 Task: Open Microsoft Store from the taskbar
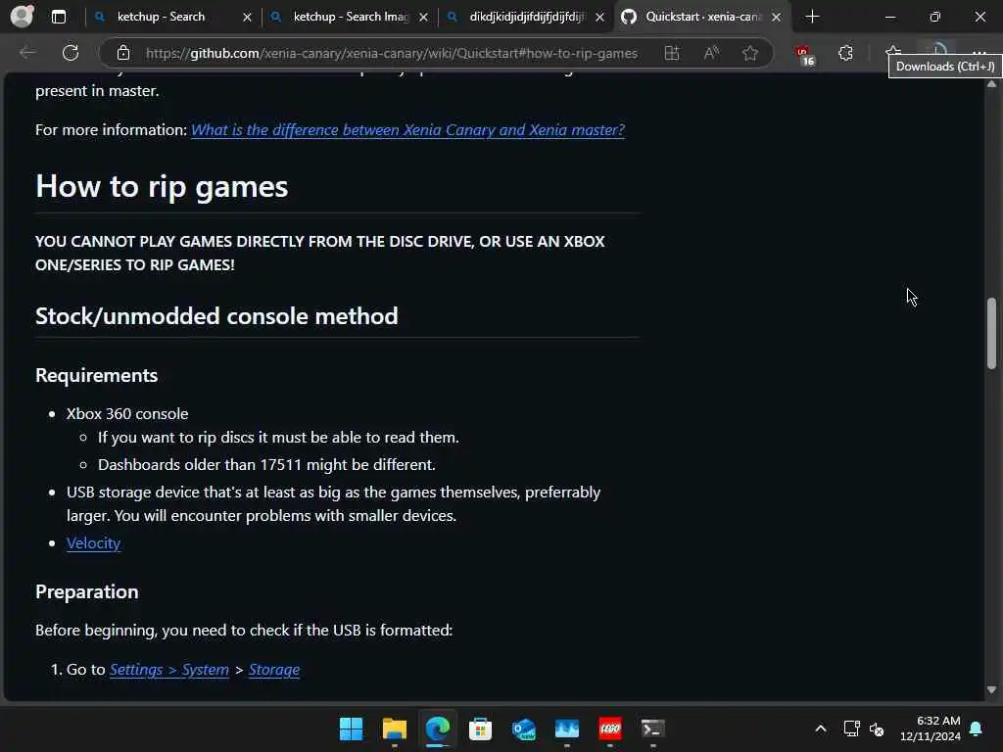tap(480, 728)
